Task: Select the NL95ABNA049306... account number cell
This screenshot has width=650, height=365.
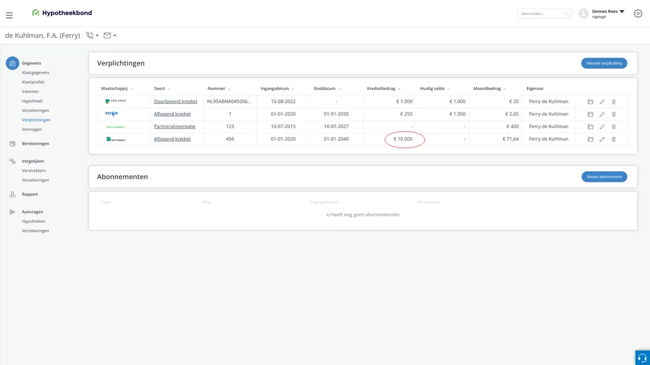Action: [229, 102]
